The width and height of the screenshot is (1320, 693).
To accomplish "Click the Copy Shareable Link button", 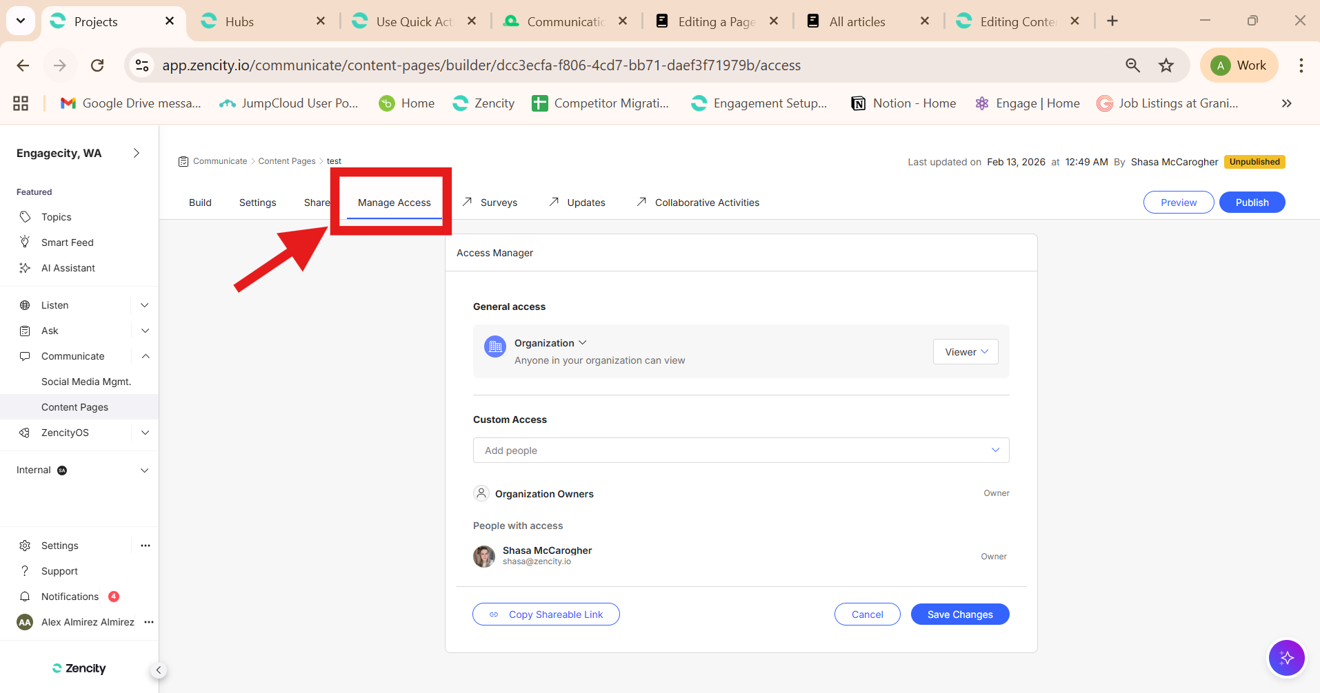I will click(x=546, y=614).
